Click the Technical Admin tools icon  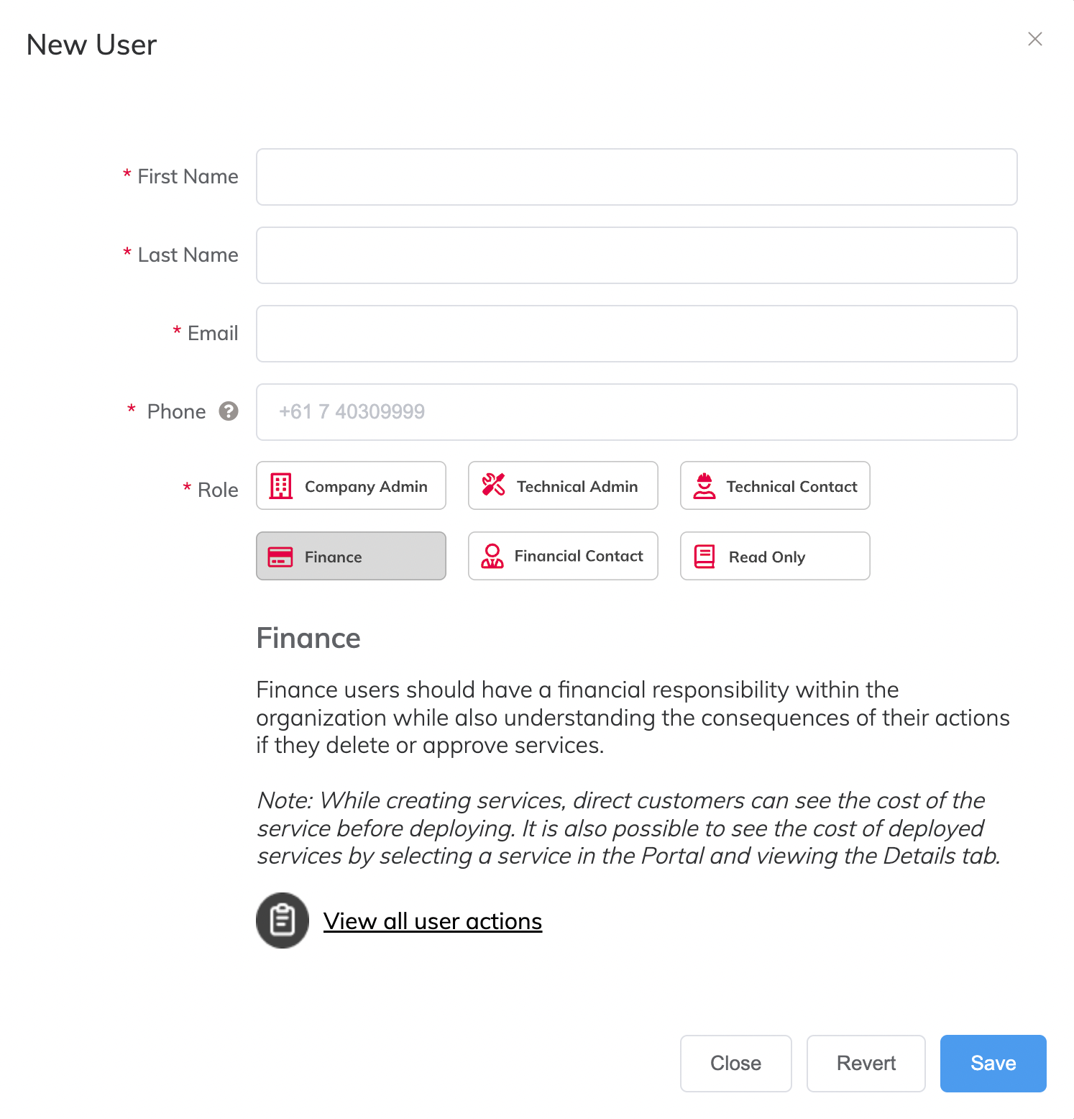[x=493, y=485]
